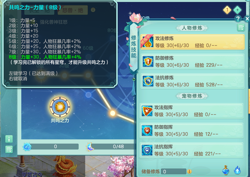Open the green edit notes button on left
Viewport: 250px width, 177px height.
click(9, 150)
